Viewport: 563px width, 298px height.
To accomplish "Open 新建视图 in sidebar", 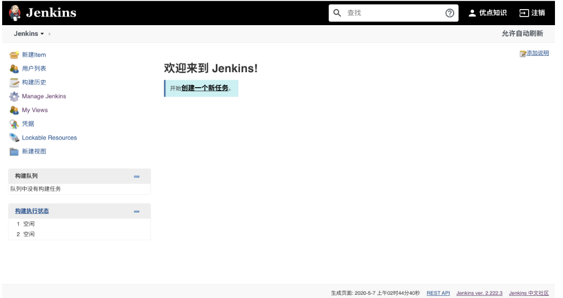I will (x=34, y=151).
